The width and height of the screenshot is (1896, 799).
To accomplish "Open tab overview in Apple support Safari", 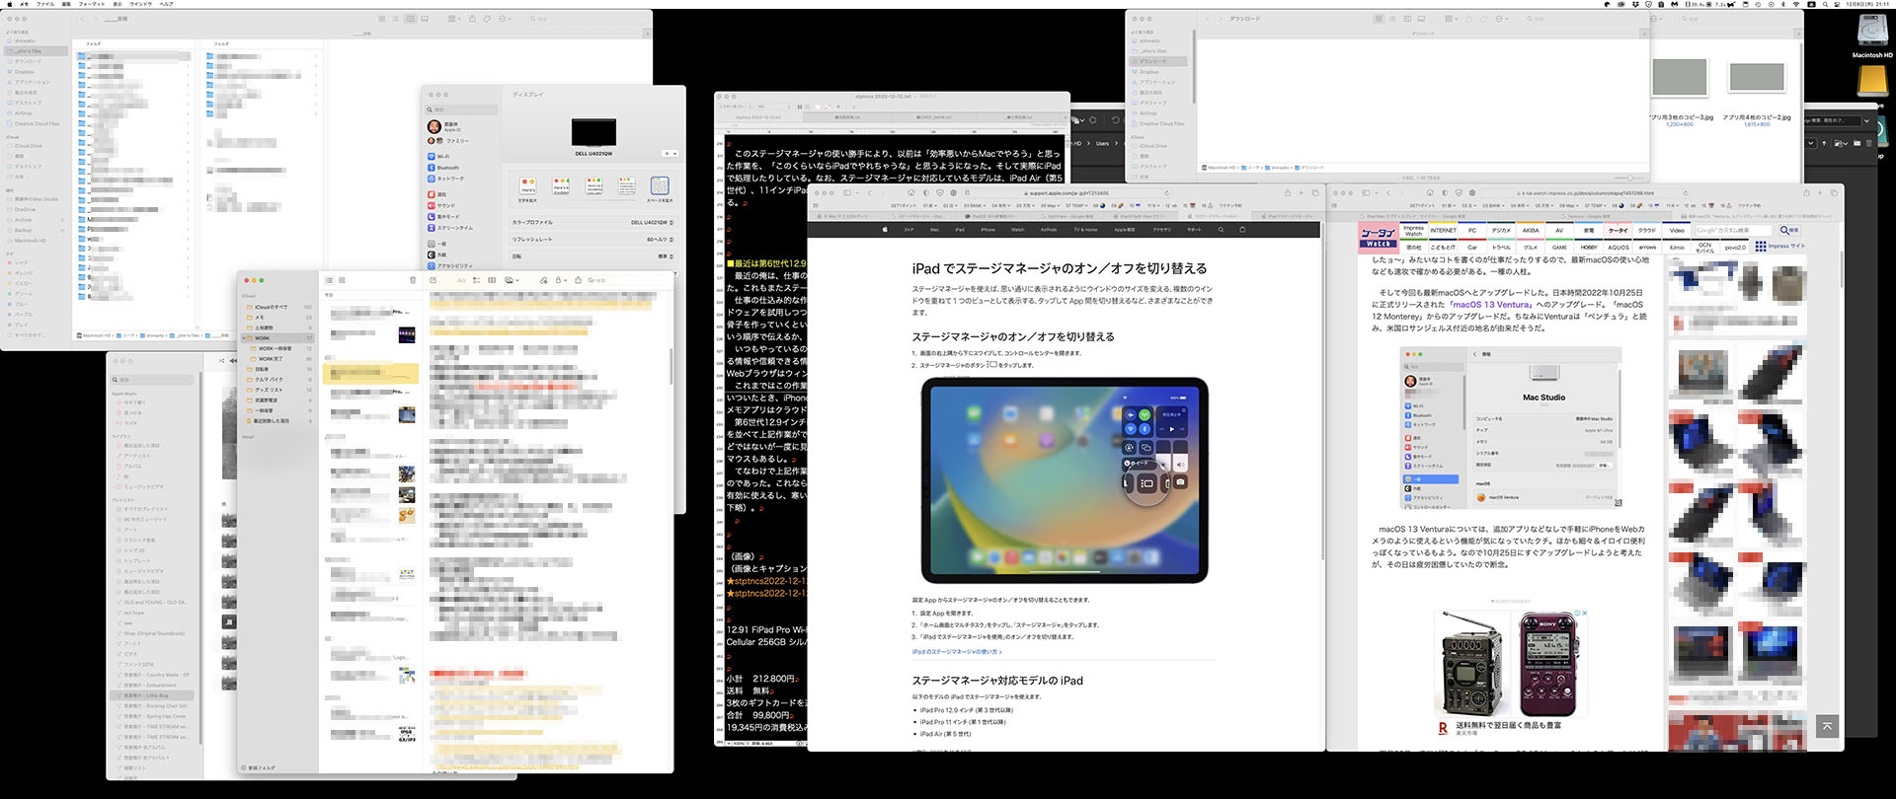I will pyautogui.click(x=1315, y=193).
